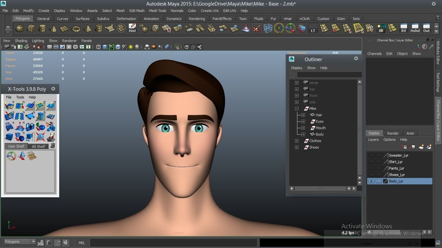Expand the persp camera node in Outliner
This screenshot has width=442, height=248.
pyautogui.click(x=297, y=83)
